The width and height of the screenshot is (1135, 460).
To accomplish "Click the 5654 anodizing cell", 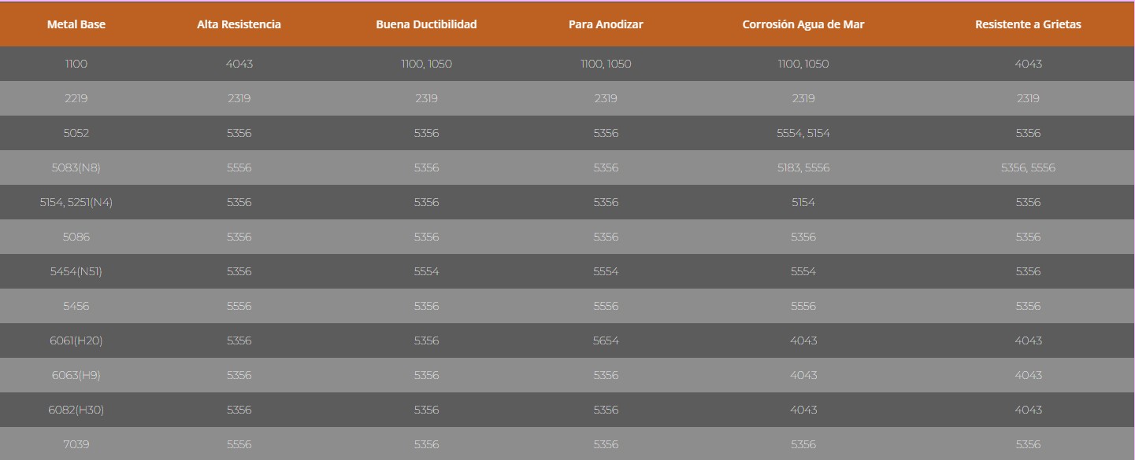I will point(606,340).
